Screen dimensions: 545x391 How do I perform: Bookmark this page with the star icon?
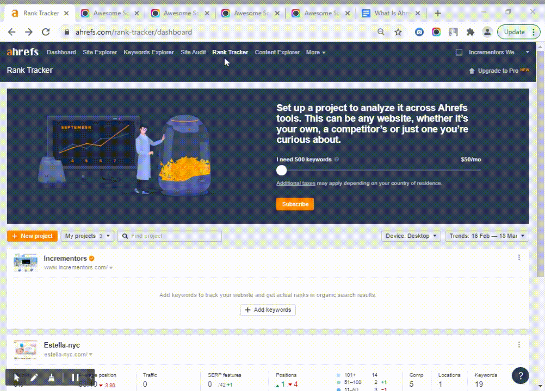(x=398, y=32)
